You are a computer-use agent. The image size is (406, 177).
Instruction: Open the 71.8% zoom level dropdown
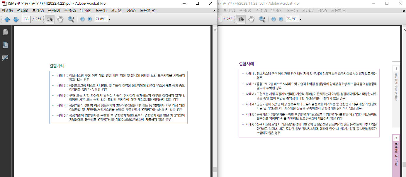(110, 19)
